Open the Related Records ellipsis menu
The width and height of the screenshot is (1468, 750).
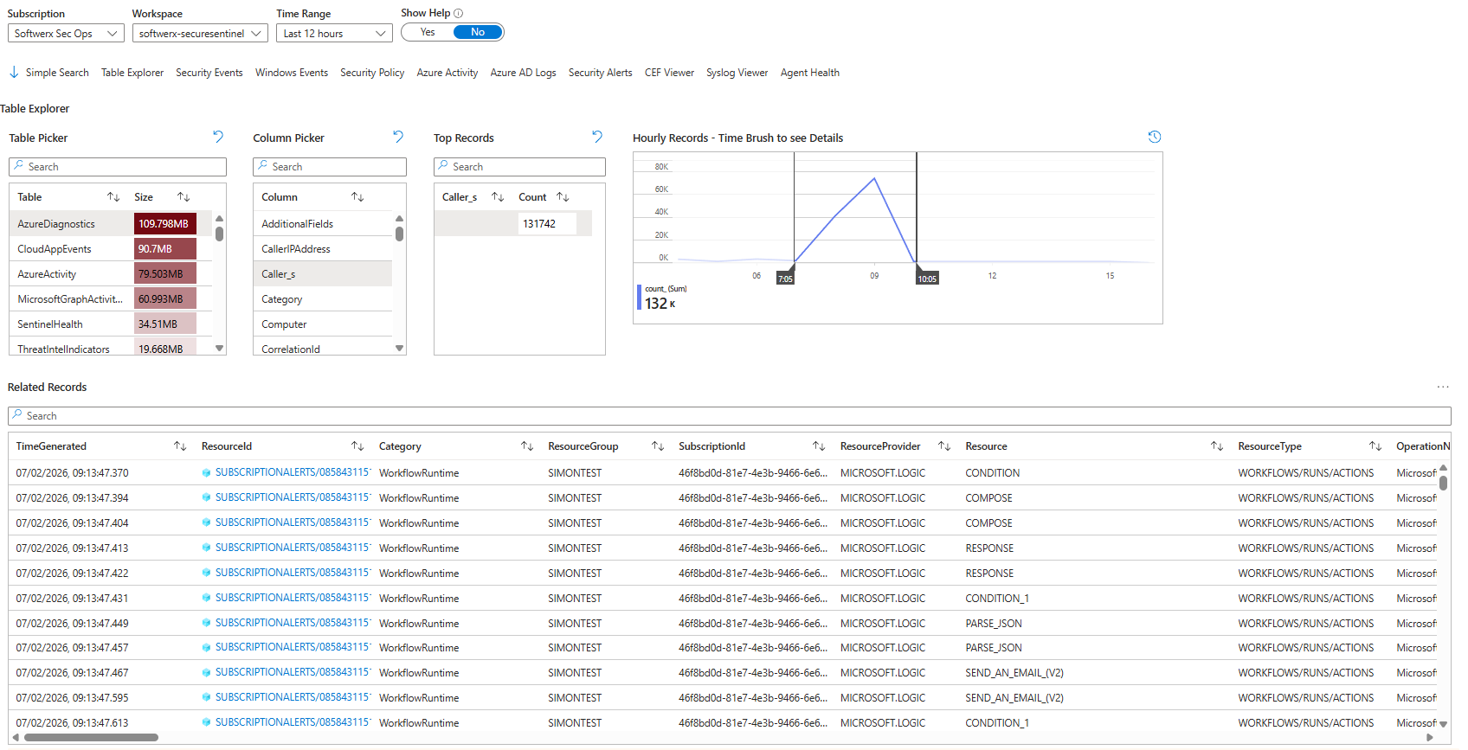pyautogui.click(x=1442, y=387)
